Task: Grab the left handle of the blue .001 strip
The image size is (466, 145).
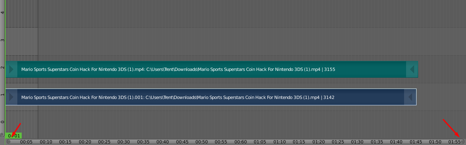Action: tap(11, 97)
